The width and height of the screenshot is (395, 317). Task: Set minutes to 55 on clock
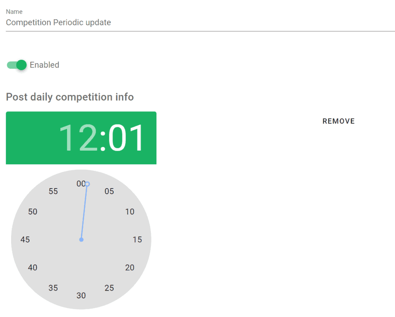53,191
